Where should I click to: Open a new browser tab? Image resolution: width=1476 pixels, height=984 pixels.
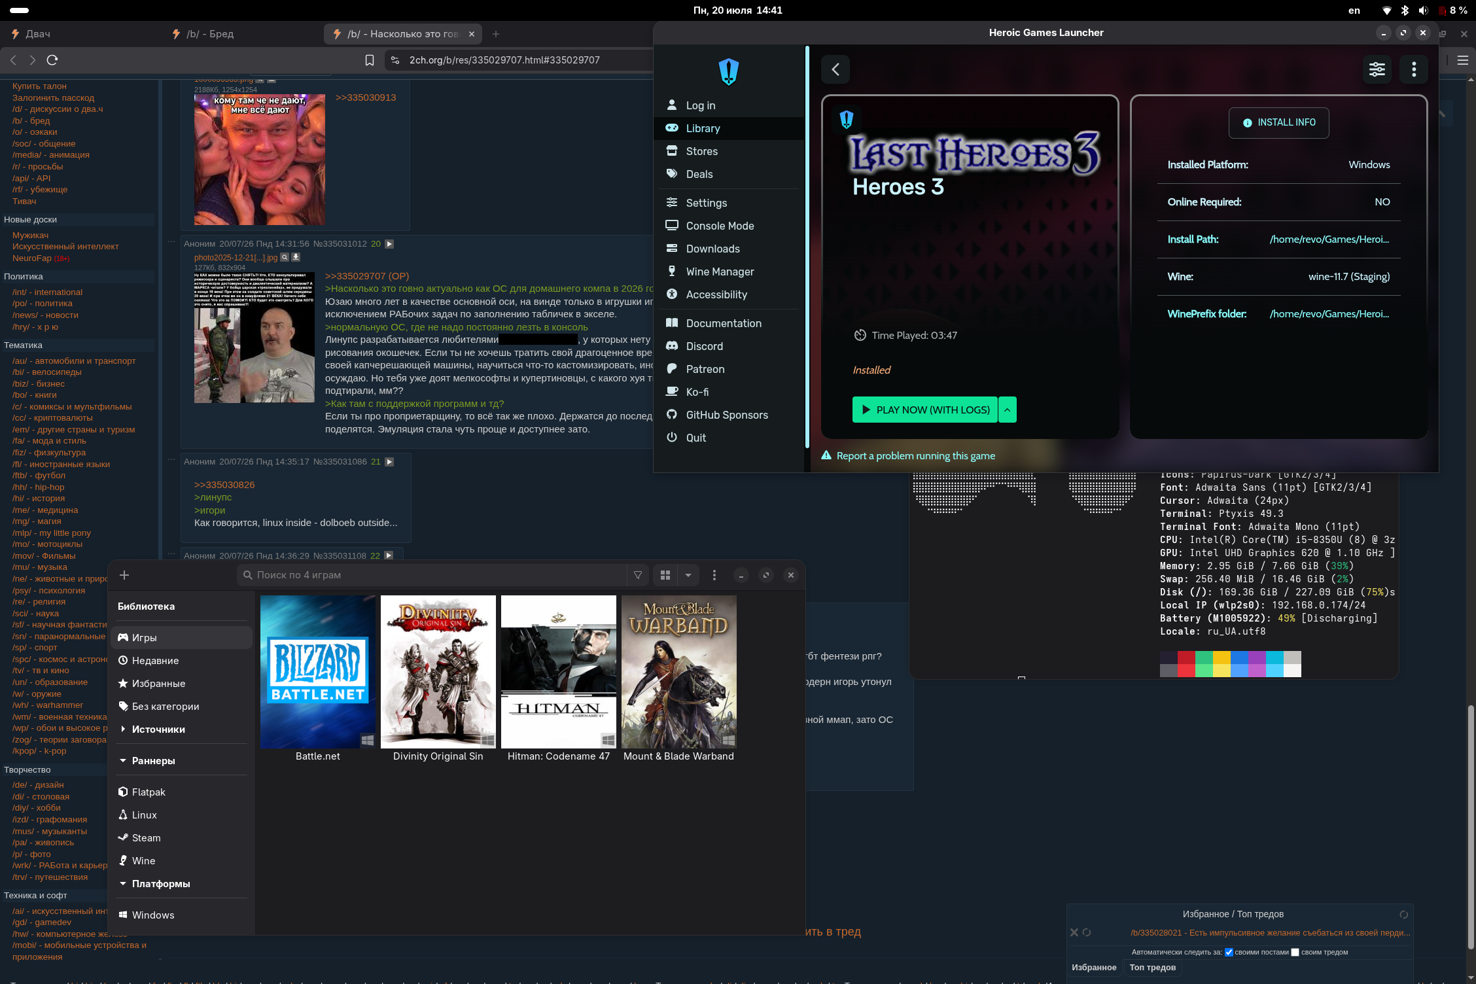496,34
